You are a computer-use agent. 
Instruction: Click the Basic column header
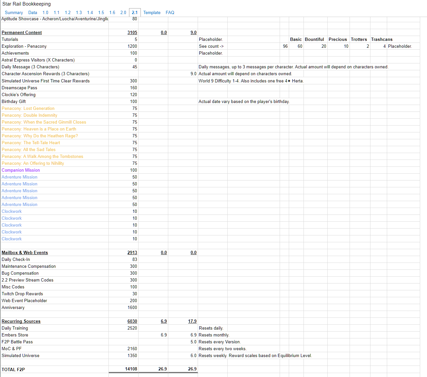coord(296,39)
